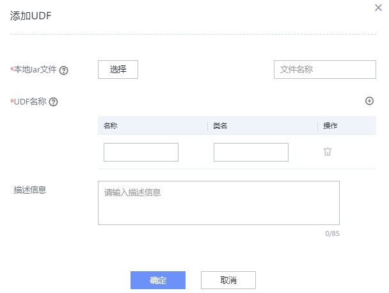Close the 添加UDF dialog with the X
This screenshot has width=389, height=293.
click(x=377, y=6)
